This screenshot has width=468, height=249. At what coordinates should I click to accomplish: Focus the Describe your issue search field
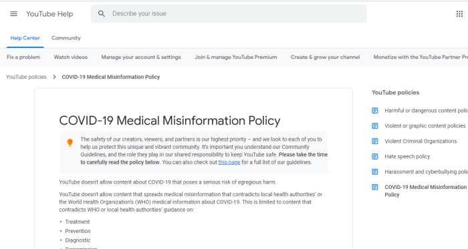(x=229, y=14)
